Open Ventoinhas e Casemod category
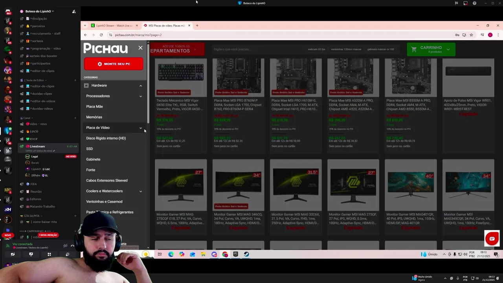 coord(104,202)
